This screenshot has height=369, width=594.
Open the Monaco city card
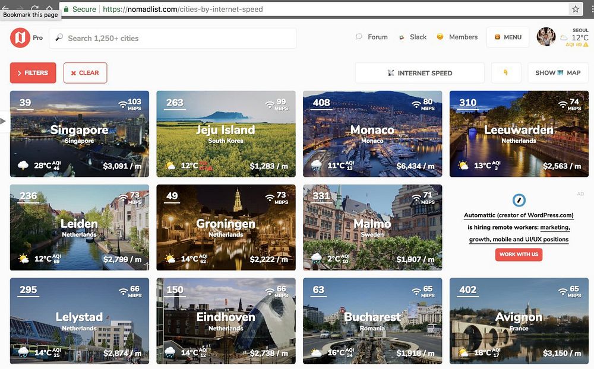(372, 133)
